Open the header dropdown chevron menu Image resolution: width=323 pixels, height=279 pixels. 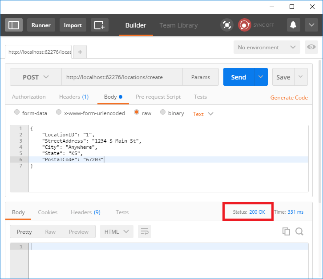point(311,25)
